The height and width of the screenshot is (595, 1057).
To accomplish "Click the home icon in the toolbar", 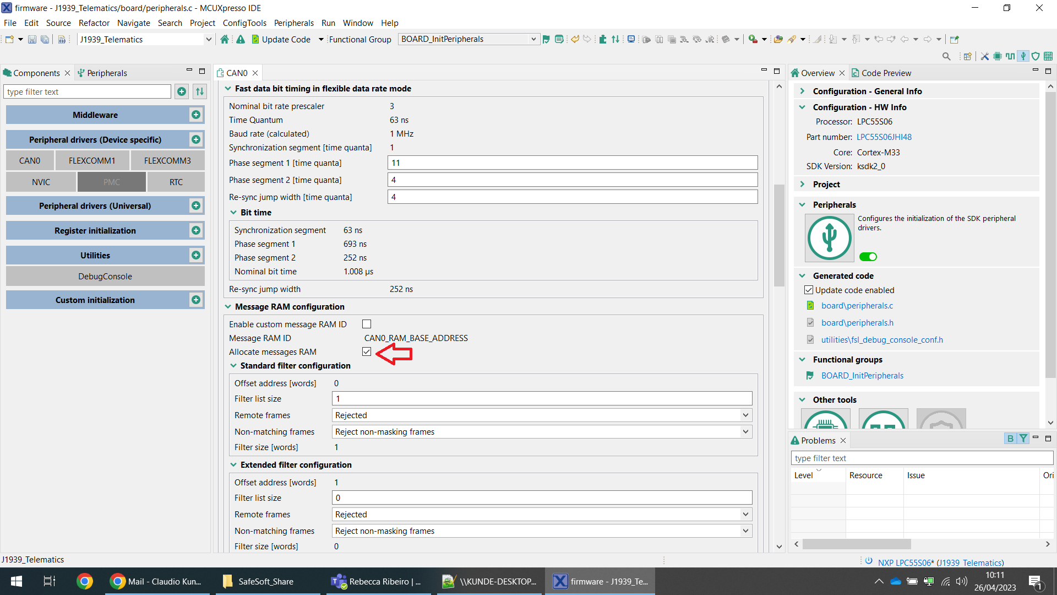I will pyautogui.click(x=225, y=39).
